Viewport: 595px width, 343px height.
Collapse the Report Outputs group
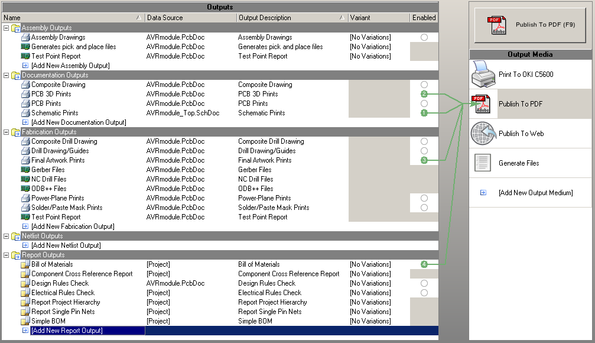point(6,255)
